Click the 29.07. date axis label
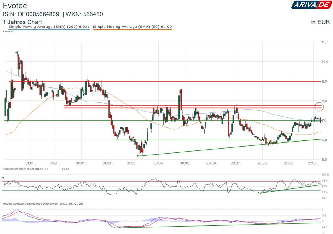 tap(236, 163)
